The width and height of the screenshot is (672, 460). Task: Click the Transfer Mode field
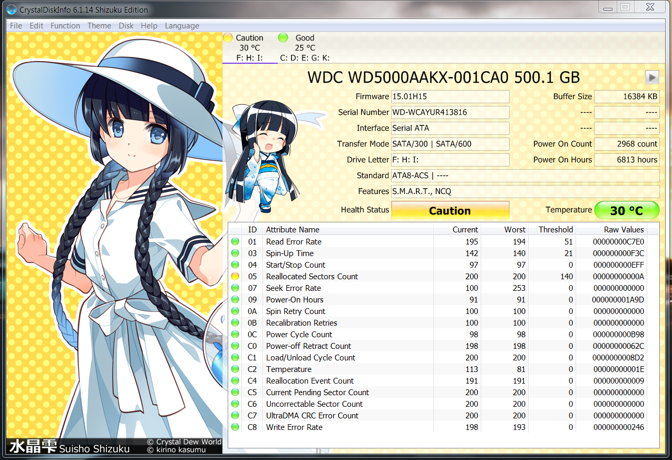click(x=450, y=144)
